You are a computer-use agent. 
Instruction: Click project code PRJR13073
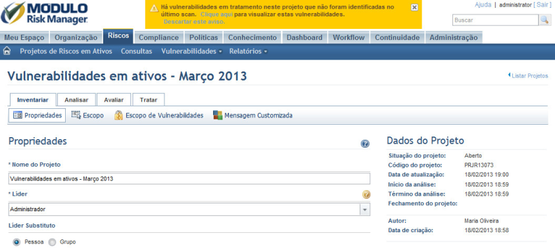tap(479, 165)
